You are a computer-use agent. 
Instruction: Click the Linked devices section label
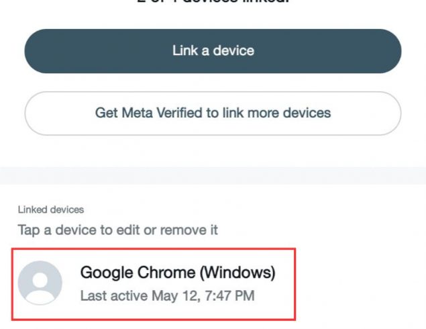point(51,209)
